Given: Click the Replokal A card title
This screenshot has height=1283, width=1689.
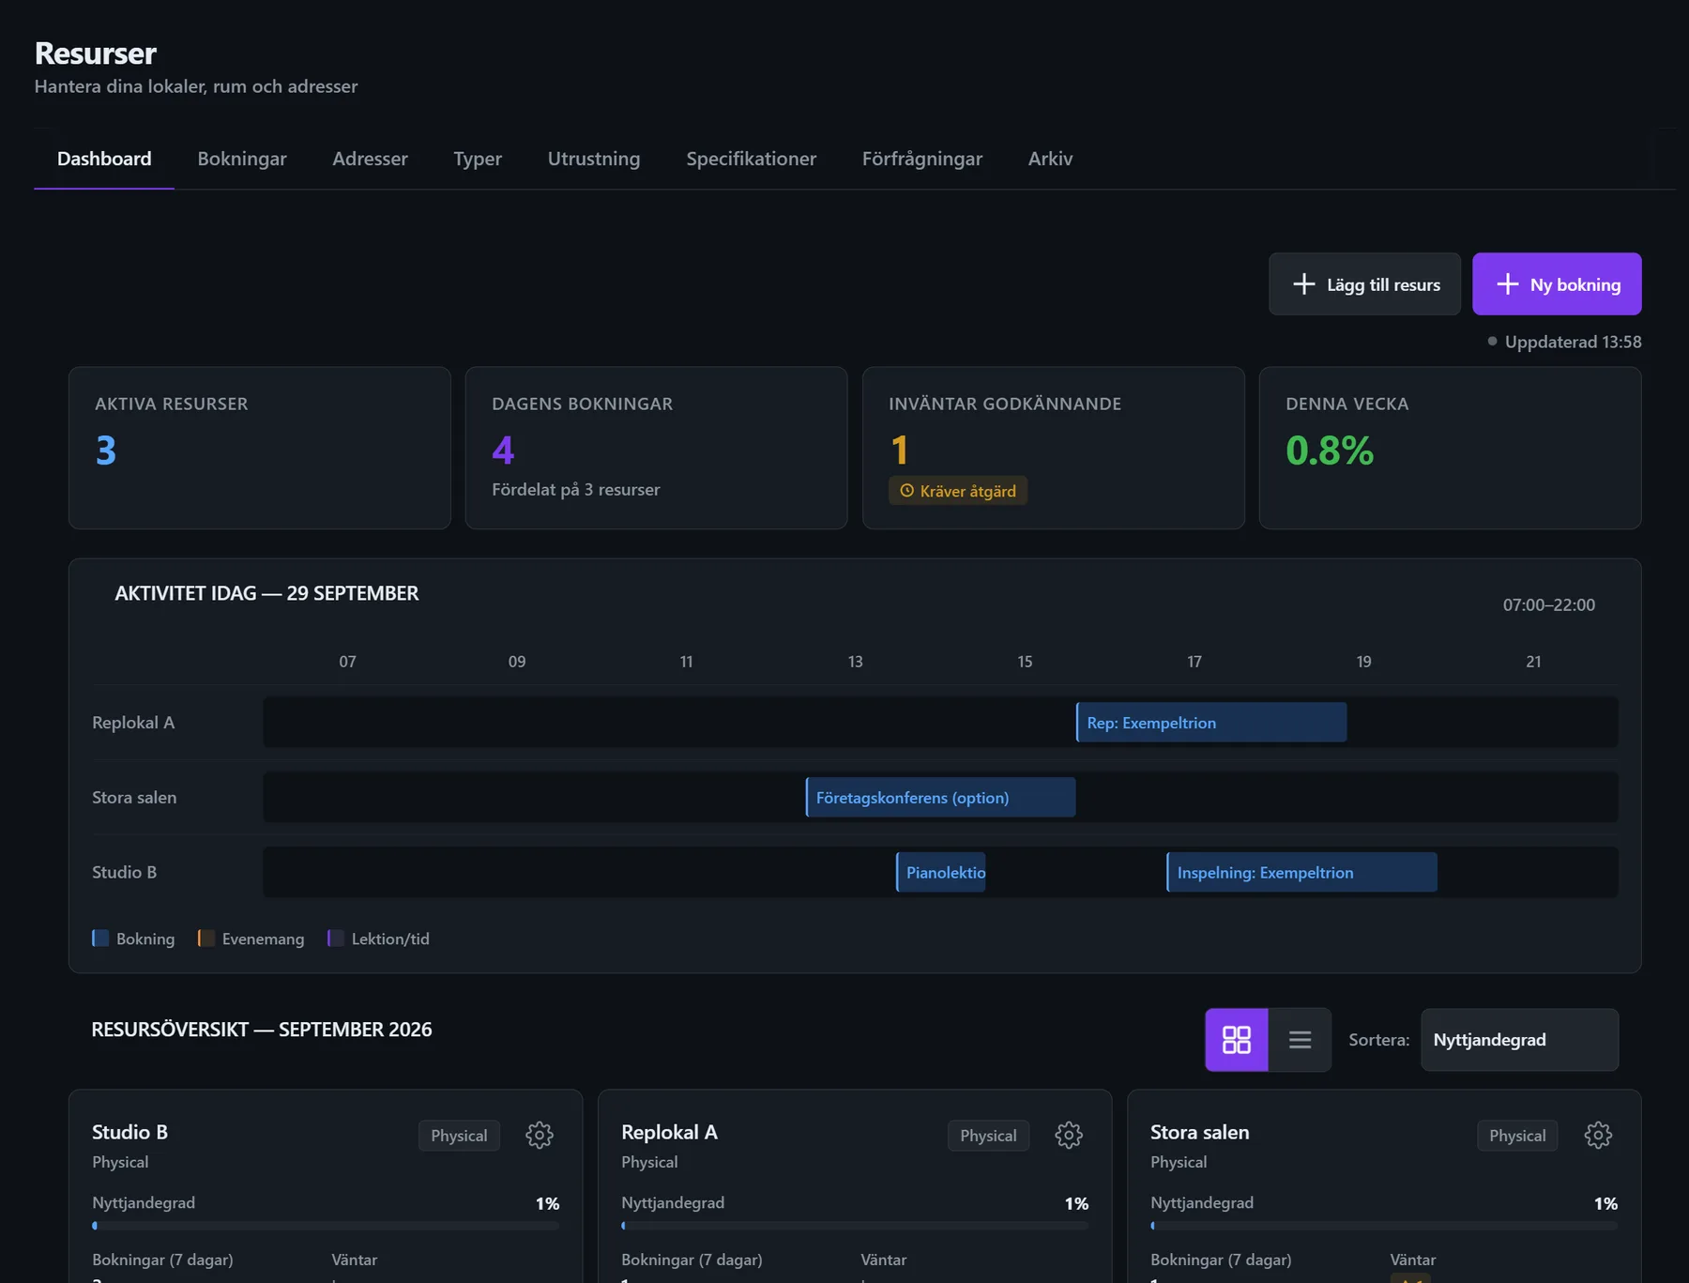Looking at the screenshot, I should coord(669,1132).
